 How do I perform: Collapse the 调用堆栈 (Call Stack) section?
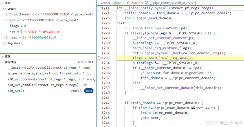pos(2,62)
